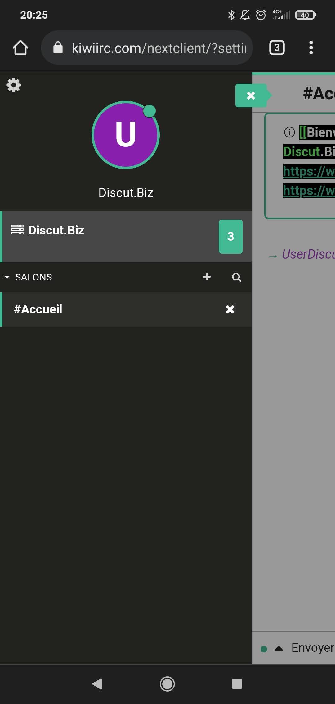Open the browser tab switcher showing 3
Viewport: 335px width, 704px height.
coord(277,48)
